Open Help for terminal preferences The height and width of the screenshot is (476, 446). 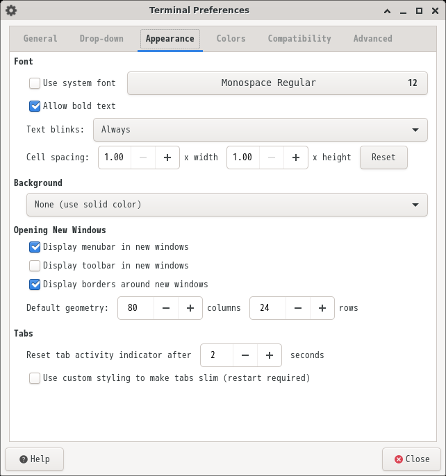click(34, 459)
